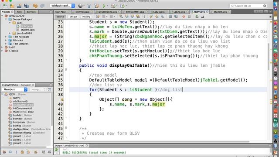Screen dimensions: 279x157
Task: Click the Profile Project icon
Action: [x=122, y=6]
